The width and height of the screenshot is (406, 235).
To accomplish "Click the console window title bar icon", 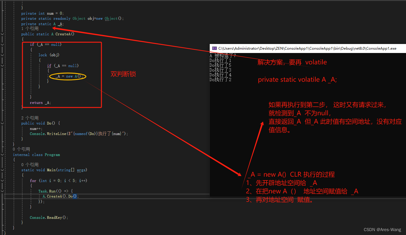I will 214,48.
